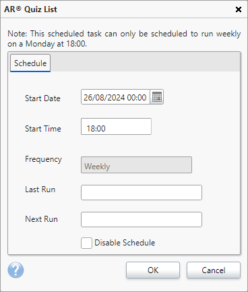Click the Disable Schedule label text
This screenshot has width=248, height=292.
coord(125,243)
